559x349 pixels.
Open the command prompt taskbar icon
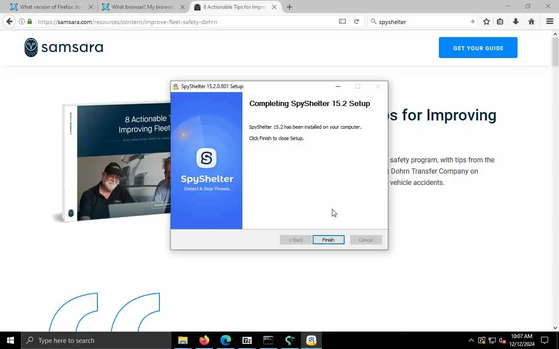(268, 340)
